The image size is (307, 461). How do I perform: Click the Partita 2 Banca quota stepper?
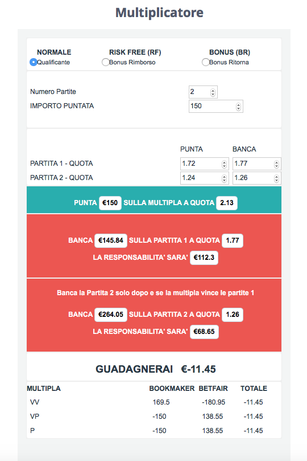tap(276, 178)
